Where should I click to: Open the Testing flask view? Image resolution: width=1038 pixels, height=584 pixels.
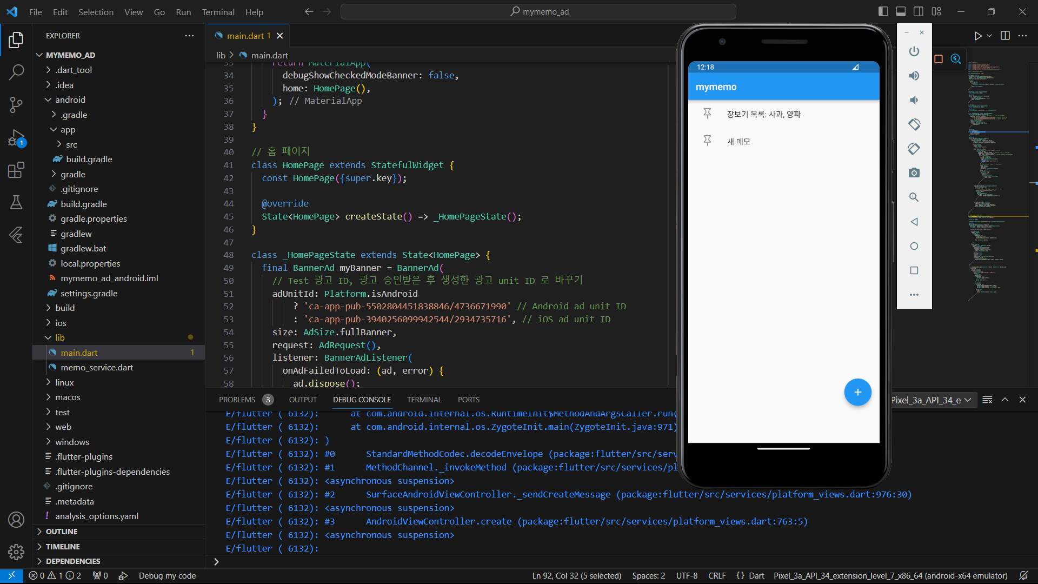(16, 202)
